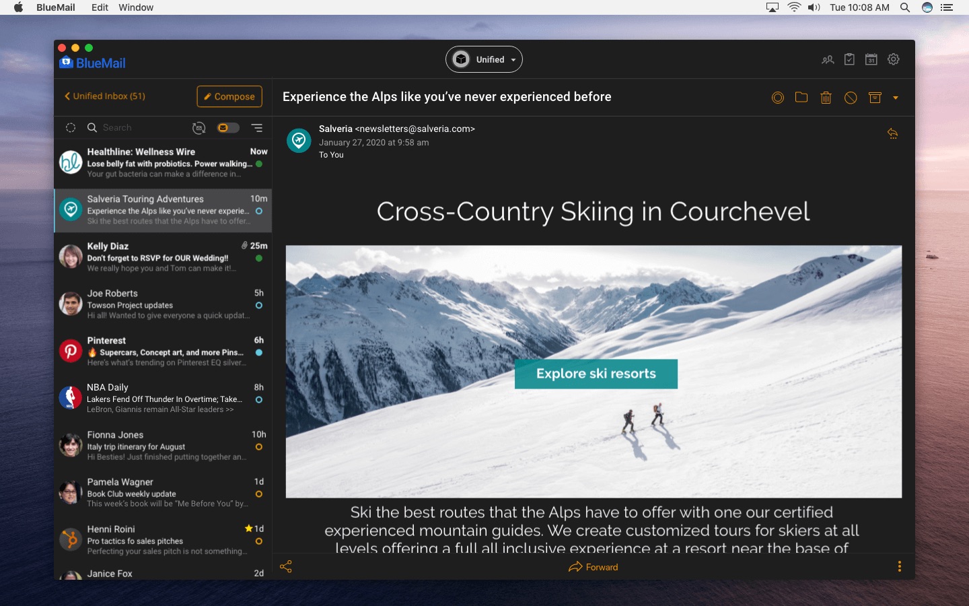The image size is (969, 606).
Task: Forward this email
Action: tap(594, 567)
